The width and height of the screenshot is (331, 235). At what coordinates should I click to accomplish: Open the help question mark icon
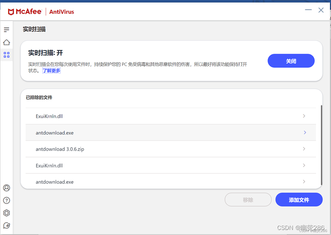pyautogui.click(x=6, y=200)
